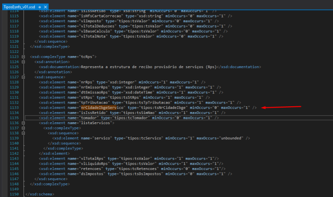Click the "dtEmissaoRps" element name

coord(94,92)
